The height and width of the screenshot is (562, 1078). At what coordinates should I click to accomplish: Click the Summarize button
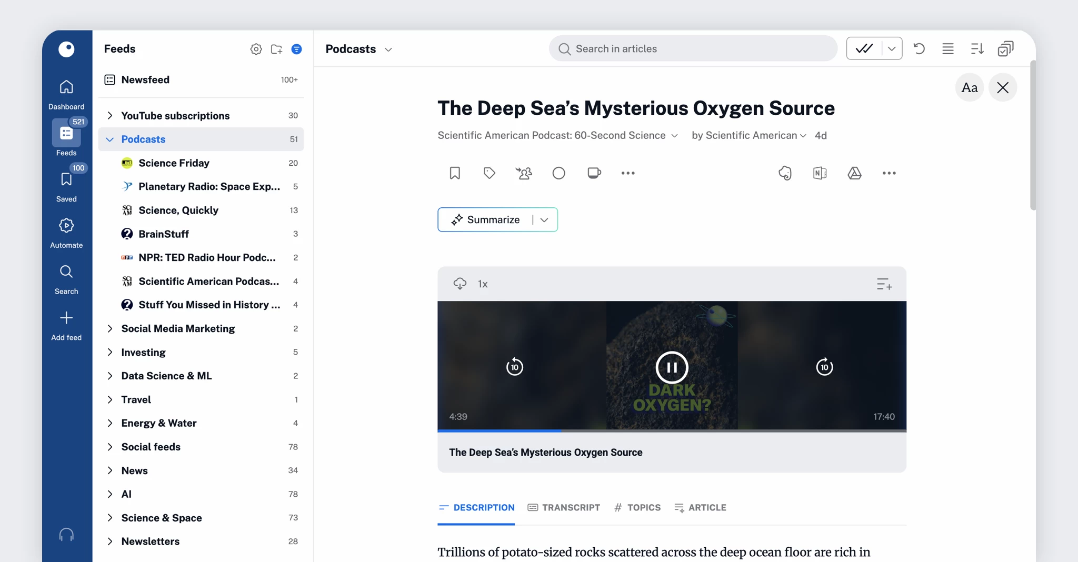tap(485, 220)
